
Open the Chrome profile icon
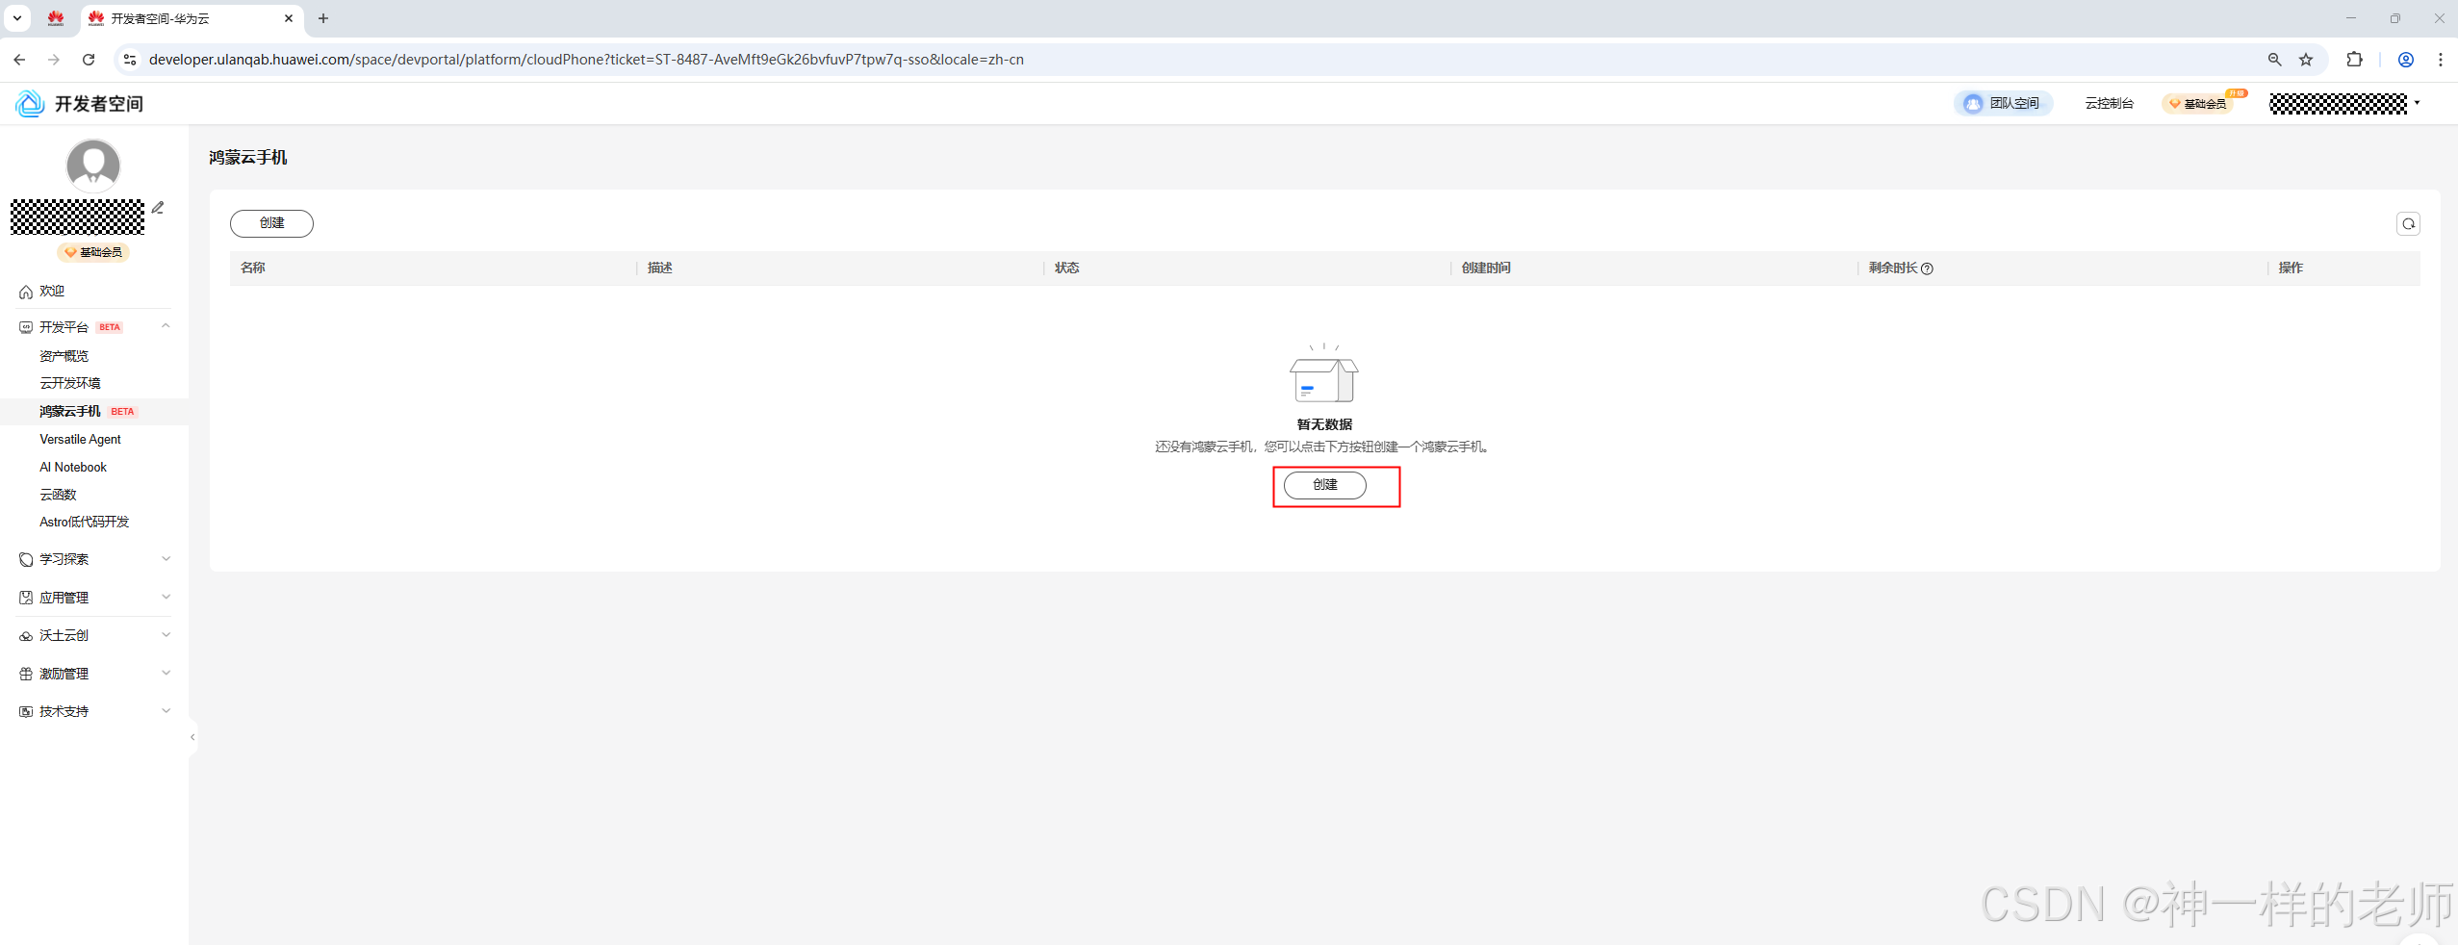pos(2406,60)
